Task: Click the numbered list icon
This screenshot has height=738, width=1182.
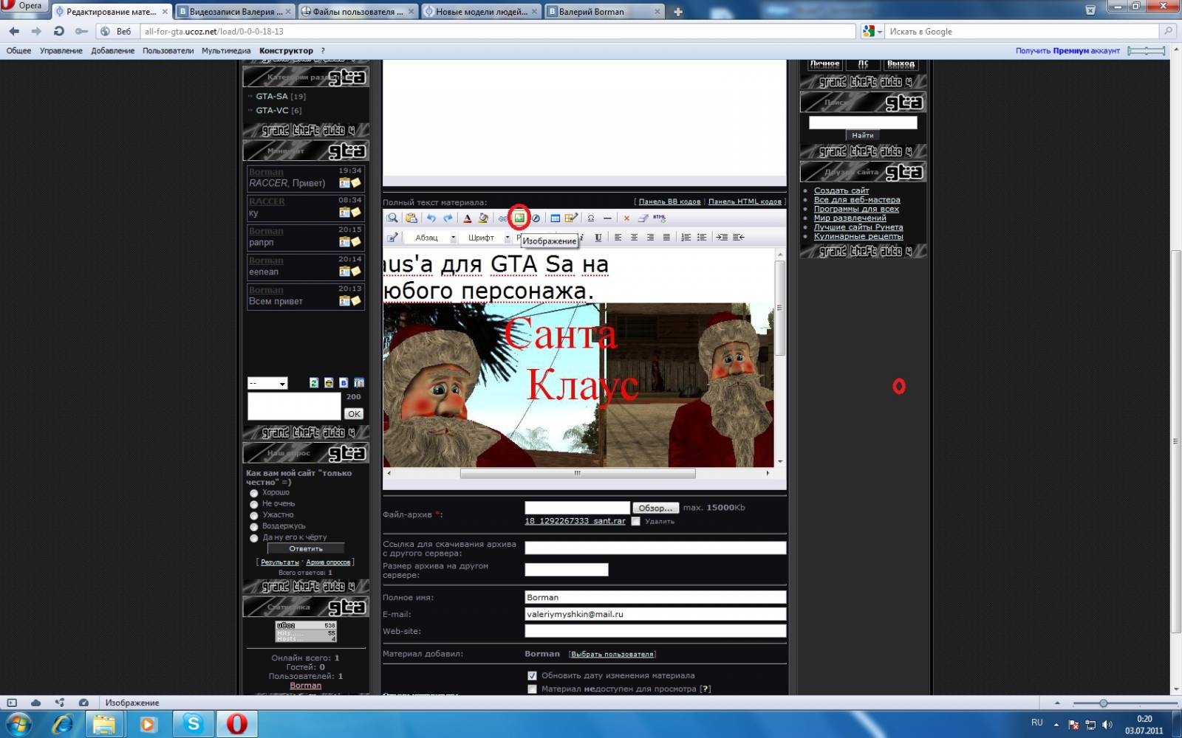Action: coord(686,237)
